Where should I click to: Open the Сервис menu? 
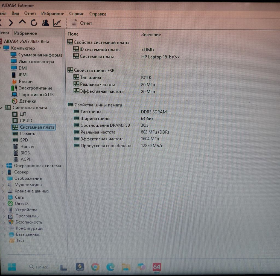click(x=77, y=14)
